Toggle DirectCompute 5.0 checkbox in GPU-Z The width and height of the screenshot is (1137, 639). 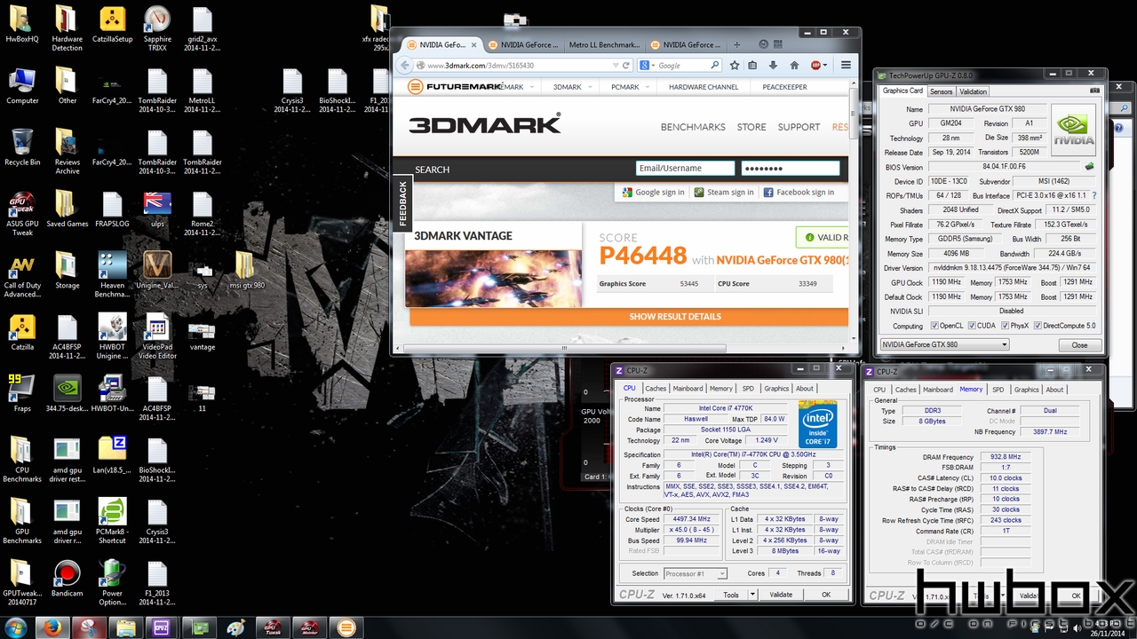coord(1038,326)
